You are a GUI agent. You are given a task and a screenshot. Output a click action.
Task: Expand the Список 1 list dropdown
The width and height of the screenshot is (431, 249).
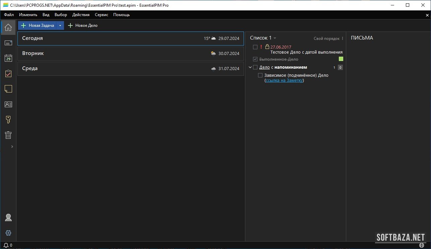click(275, 38)
